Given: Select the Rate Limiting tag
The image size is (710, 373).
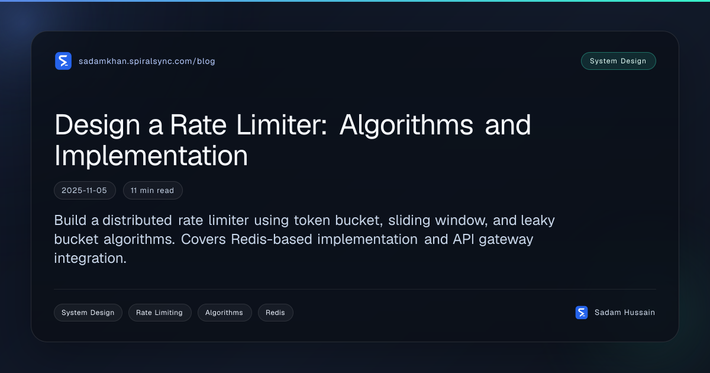Looking at the screenshot, I should click(x=160, y=313).
